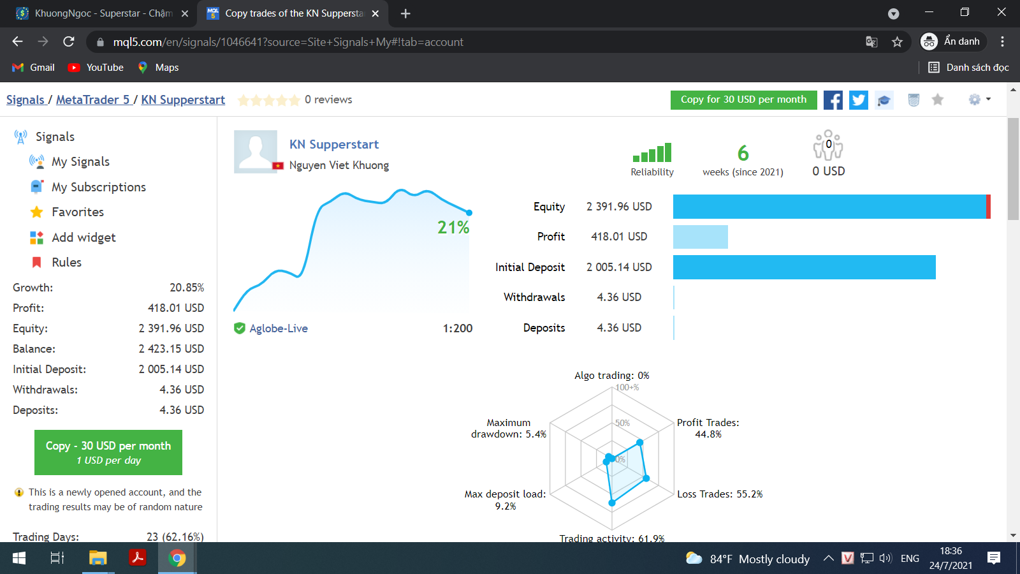Click the graduation cap MQL5 share icon

point(884,100)
